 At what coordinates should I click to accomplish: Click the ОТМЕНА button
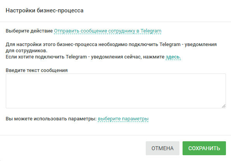pyautogui.click(x=162, y=148)
